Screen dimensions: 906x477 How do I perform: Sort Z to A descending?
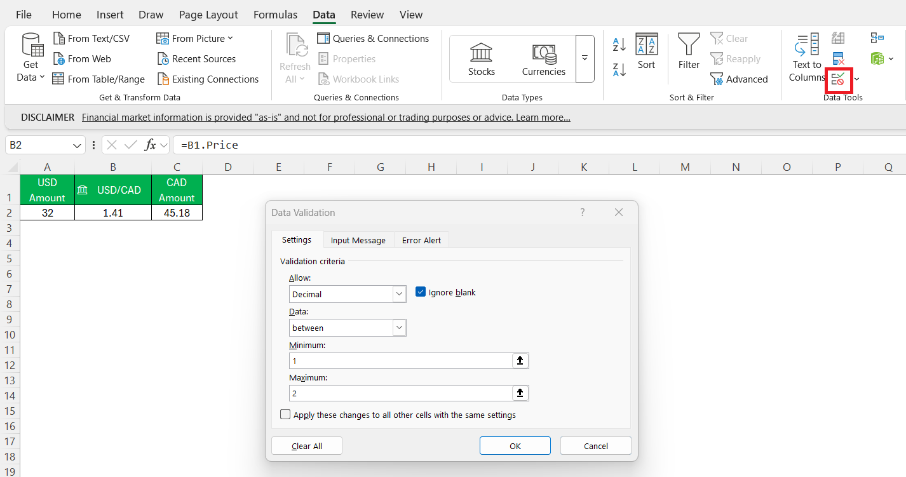pos(619,69)
